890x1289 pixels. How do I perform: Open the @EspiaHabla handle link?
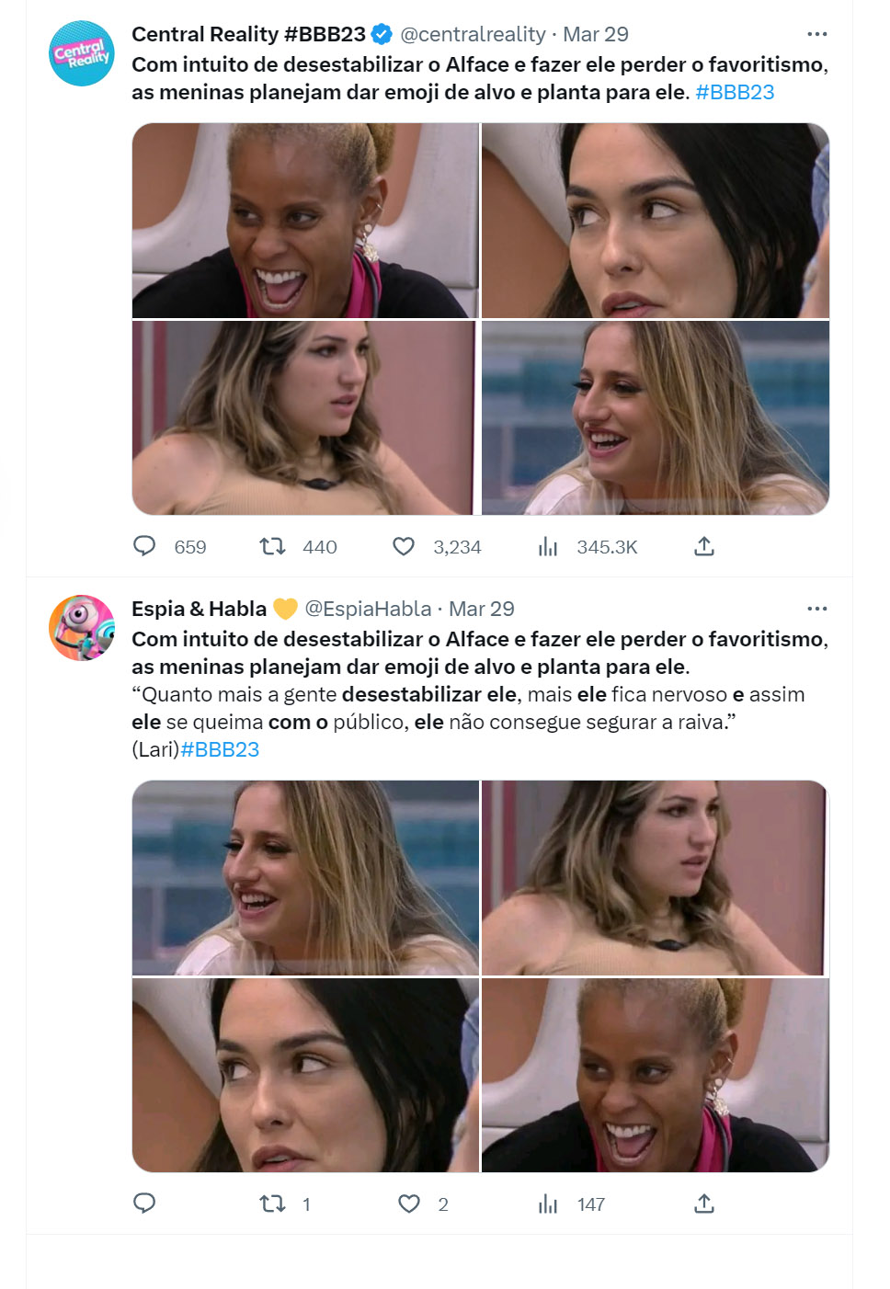(368, 609)
